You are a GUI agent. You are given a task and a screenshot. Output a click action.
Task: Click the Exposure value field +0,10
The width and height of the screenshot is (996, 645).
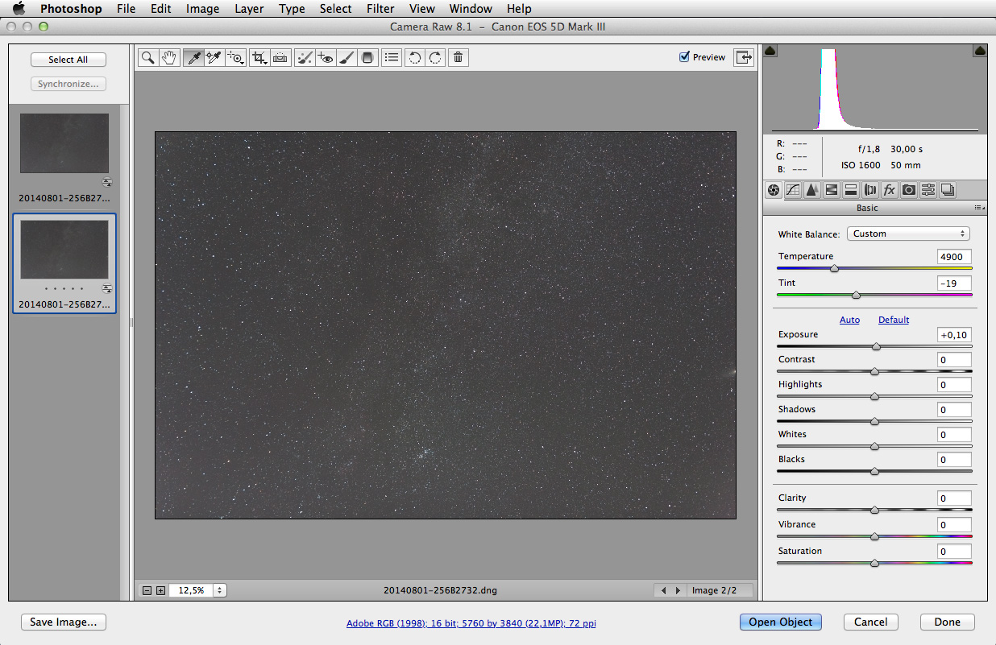954,335
